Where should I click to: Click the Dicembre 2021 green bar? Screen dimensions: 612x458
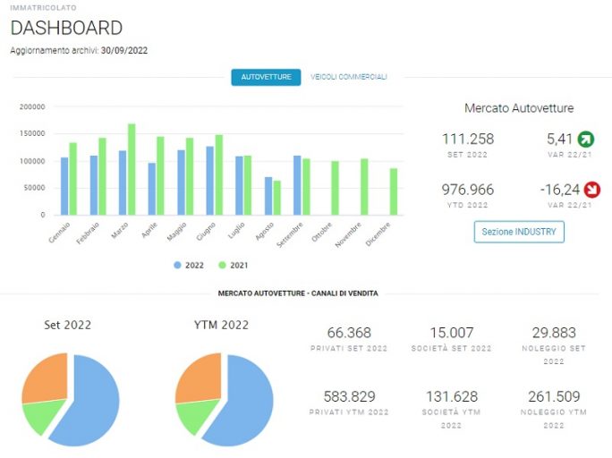tap(394, 191)
